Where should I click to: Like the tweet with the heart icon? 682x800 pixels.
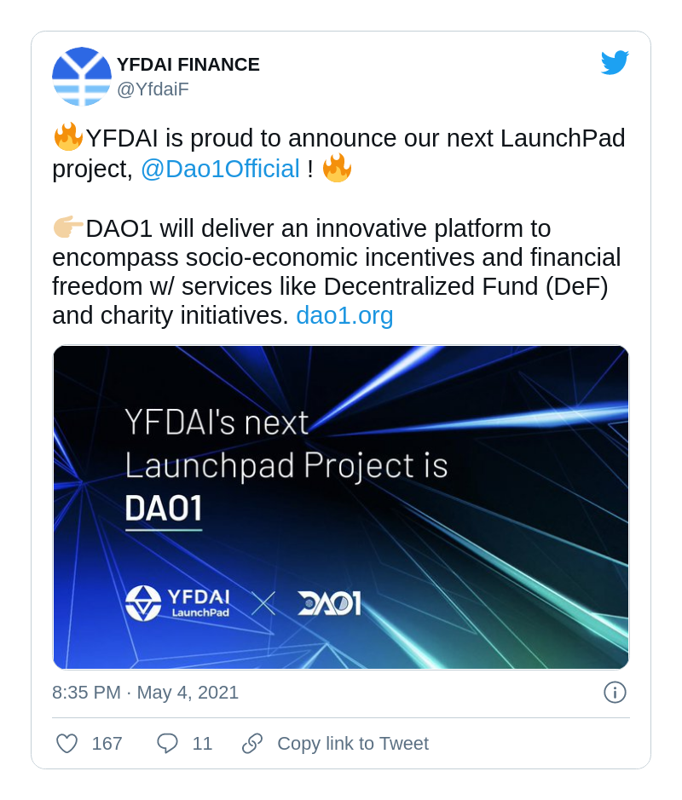[x=66, y=744]
